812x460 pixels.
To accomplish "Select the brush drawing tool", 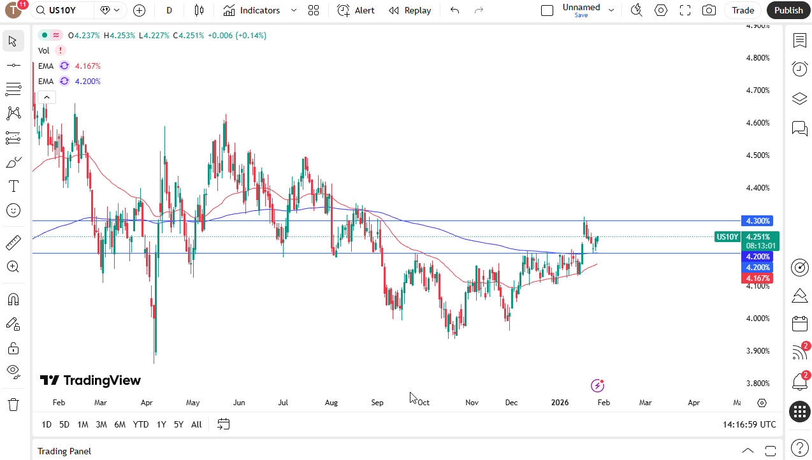I will tap(13, 162).
